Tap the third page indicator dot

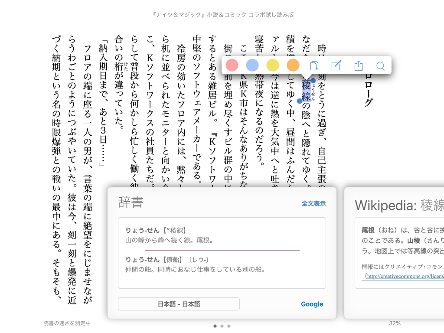pyautogui.click(x=229, y=326)
